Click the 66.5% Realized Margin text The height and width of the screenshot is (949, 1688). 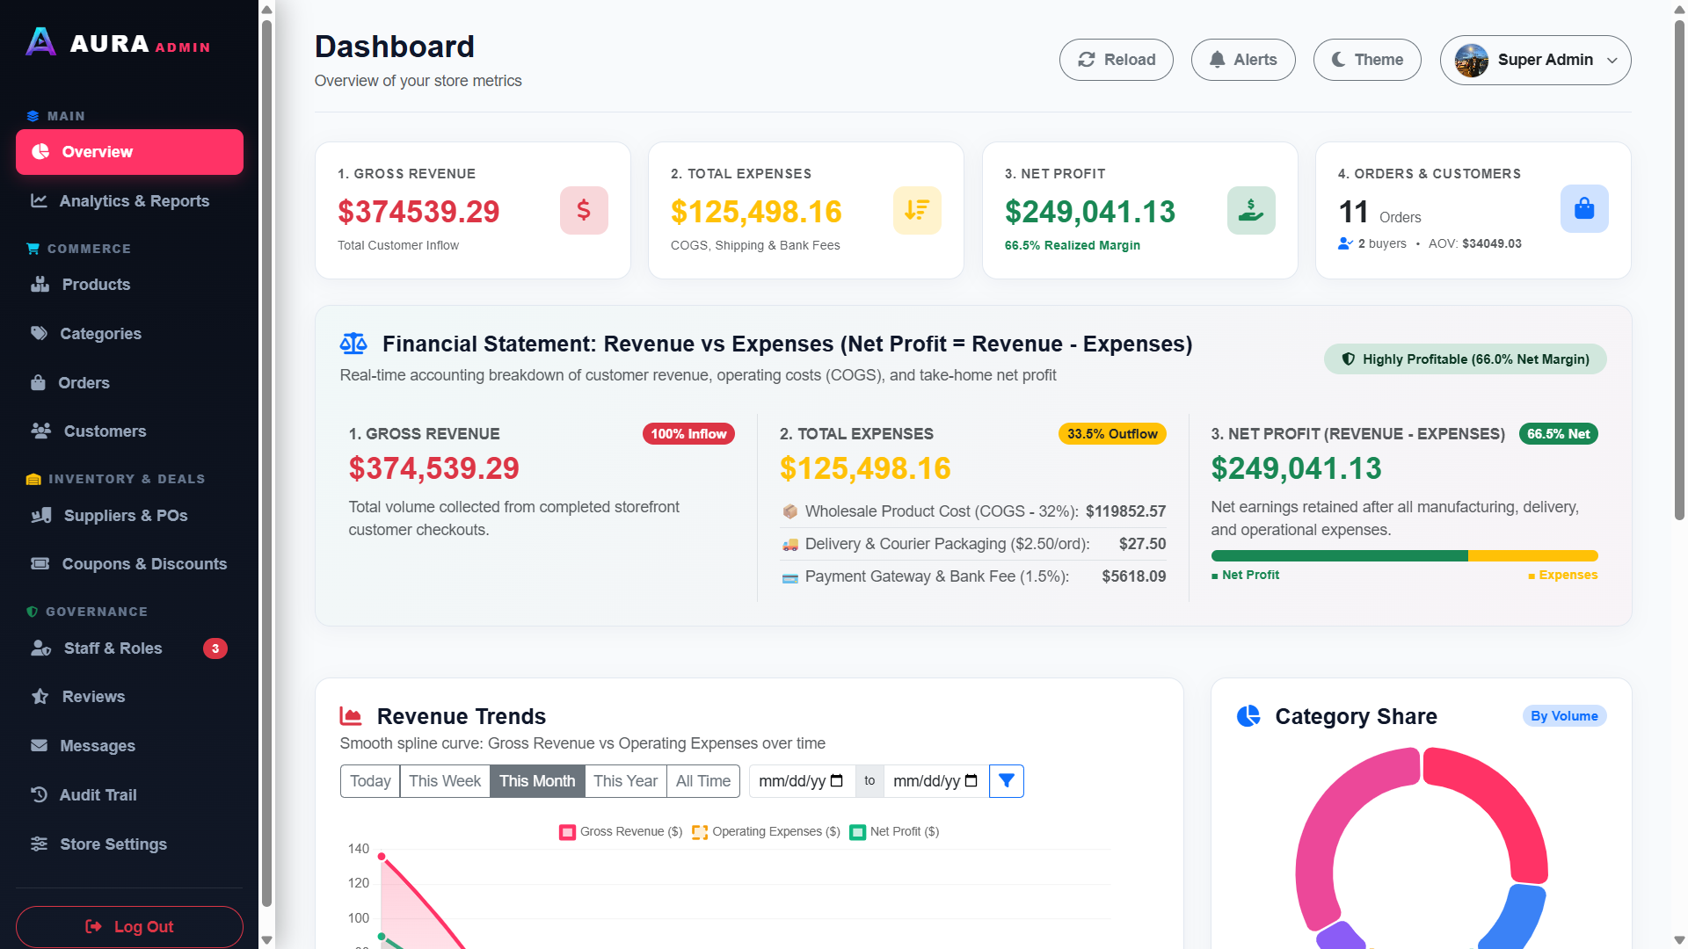point(1072,245)
